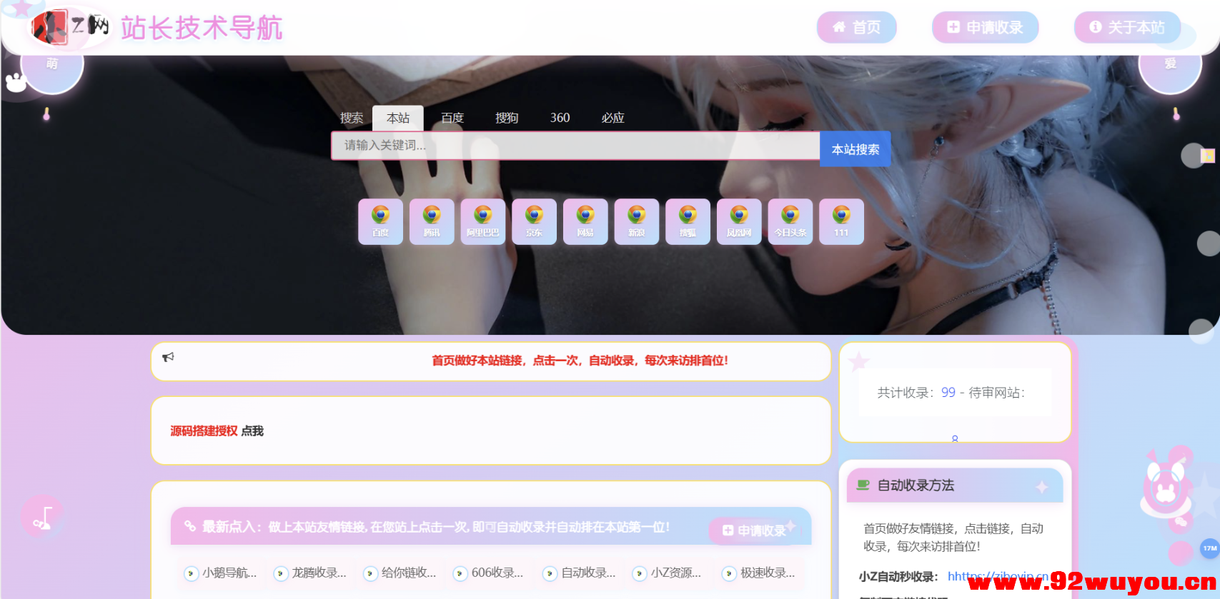Viewport: 1220px width, 599px height.
Task: Click the 源码搭建授权 link
Action: (204, 431)
